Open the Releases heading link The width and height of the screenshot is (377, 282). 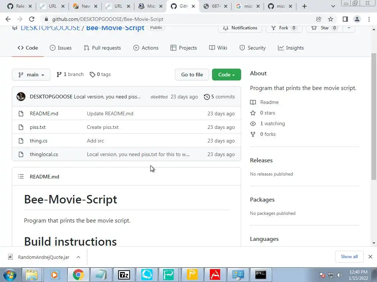pyautogui.click(x=261, y=160)
